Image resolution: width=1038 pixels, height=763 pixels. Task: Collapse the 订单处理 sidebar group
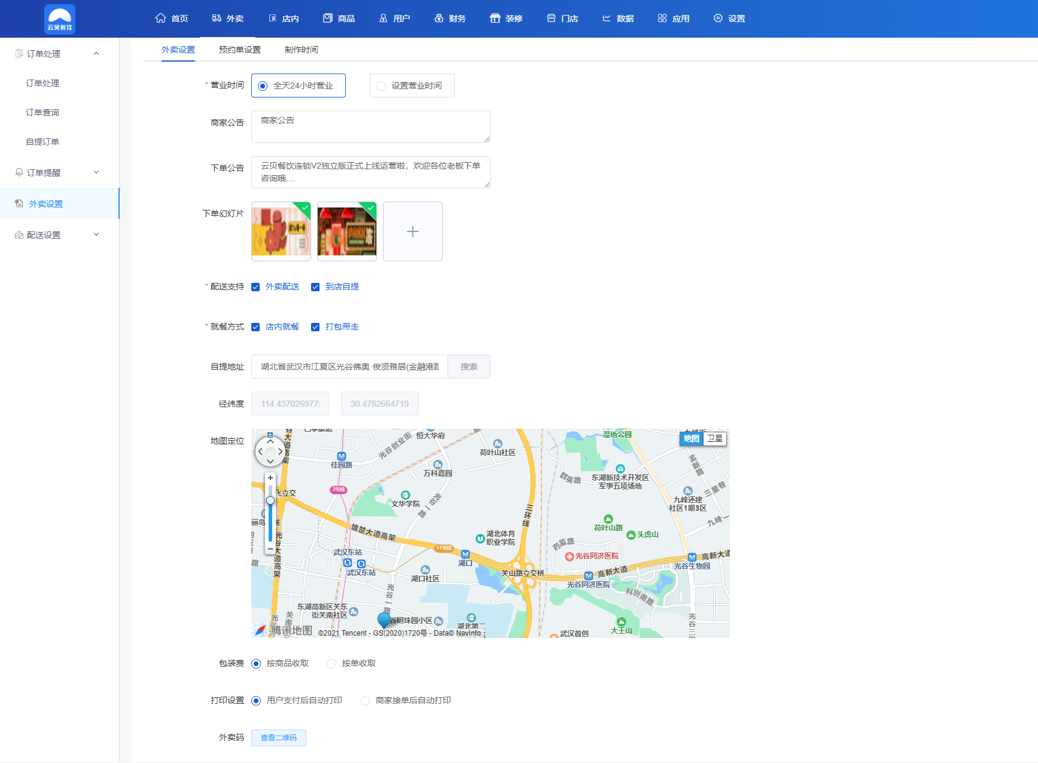96,54
